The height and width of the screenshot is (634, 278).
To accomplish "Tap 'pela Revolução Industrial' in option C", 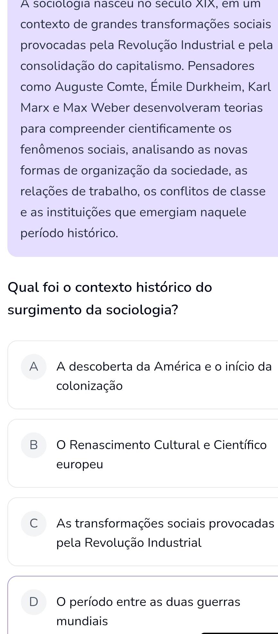I will [x=129, y=543].
